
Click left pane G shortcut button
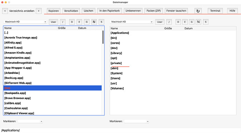(x=87, y=22)
